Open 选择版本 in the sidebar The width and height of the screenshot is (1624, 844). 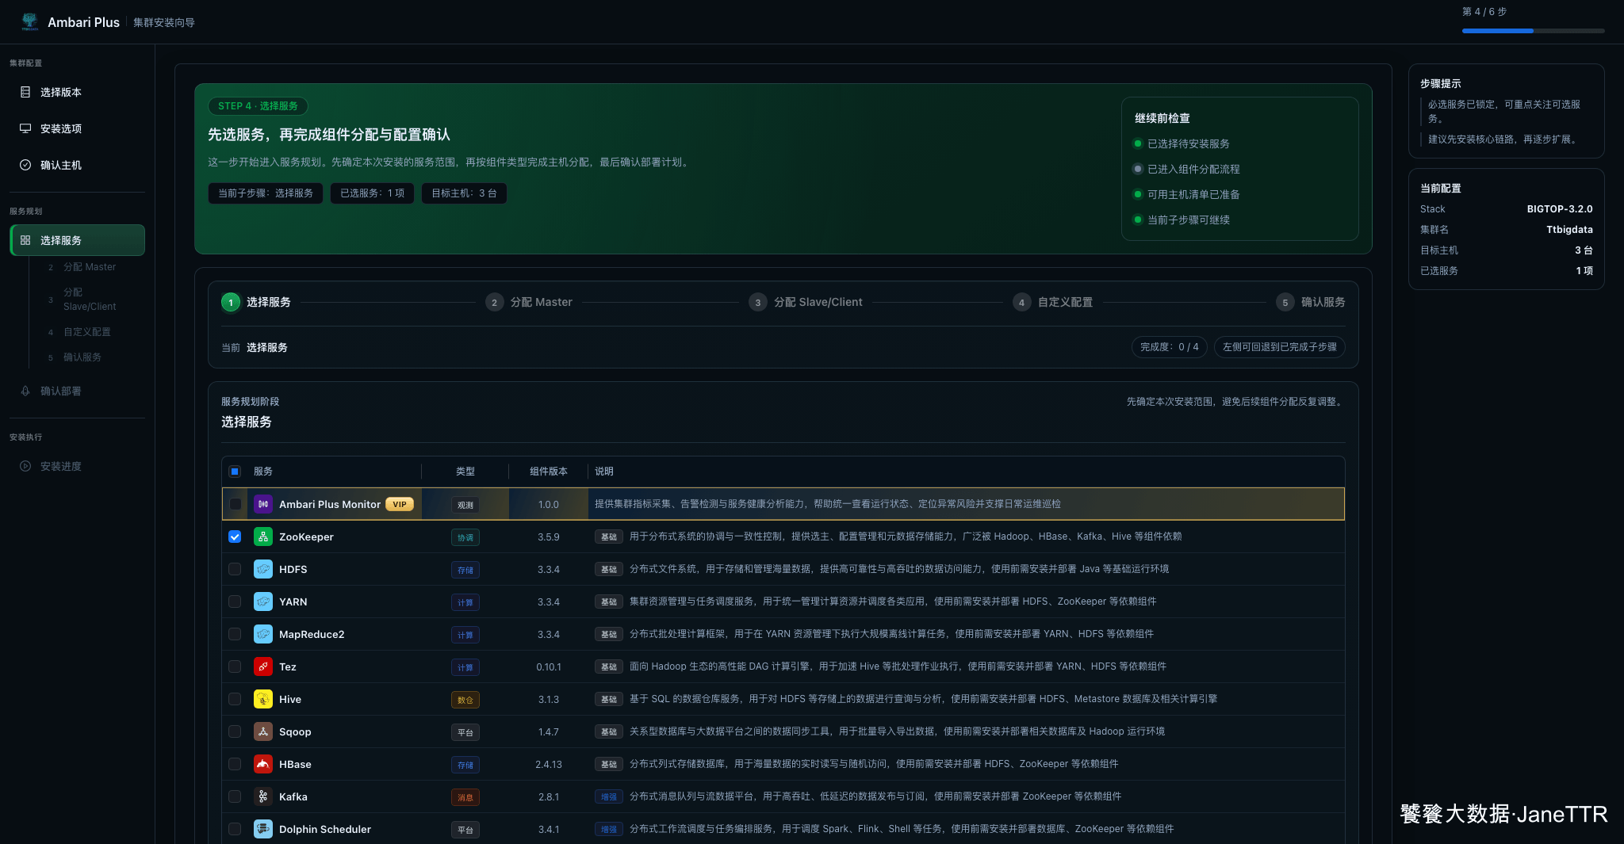pos(77,92)
